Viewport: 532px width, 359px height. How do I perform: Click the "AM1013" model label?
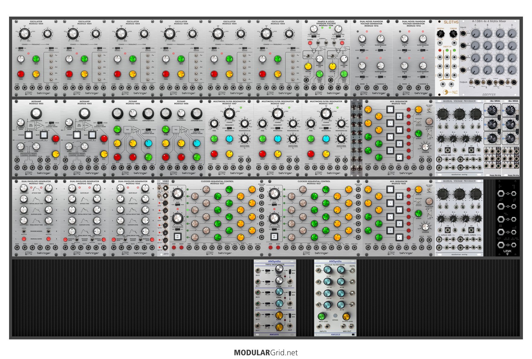coord(335,334)
